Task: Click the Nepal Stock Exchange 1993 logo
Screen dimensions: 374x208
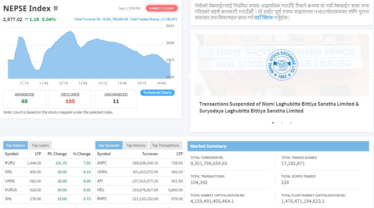Action: 282,65
